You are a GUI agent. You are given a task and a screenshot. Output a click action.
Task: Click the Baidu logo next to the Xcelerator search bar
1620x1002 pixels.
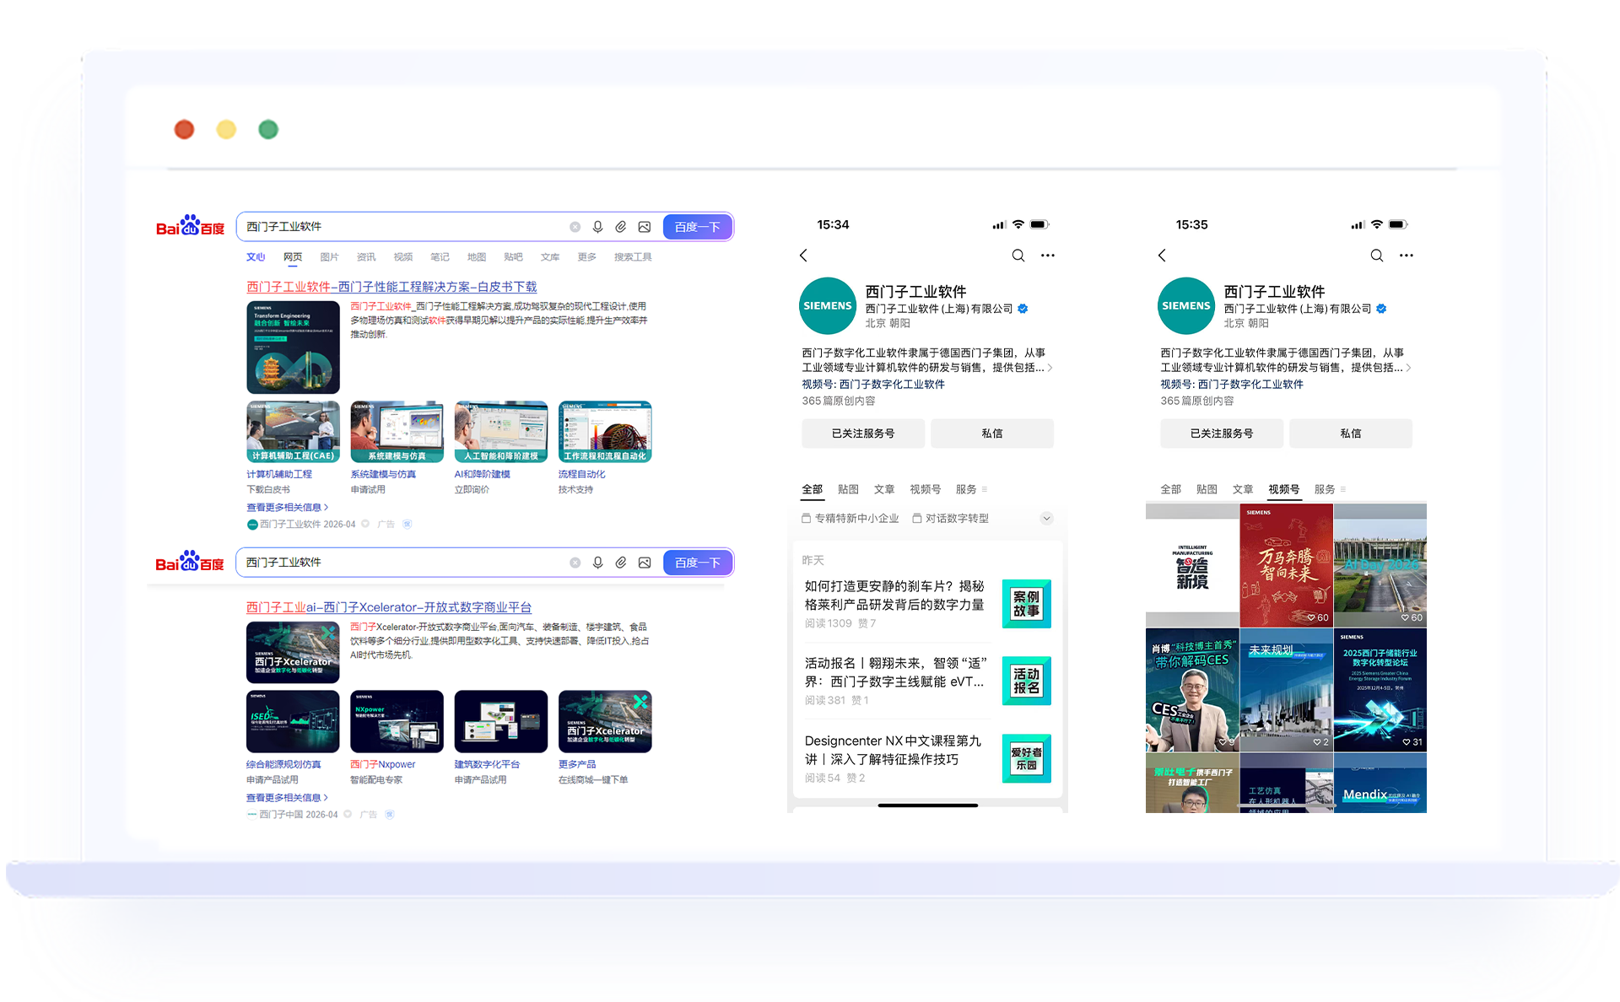point(190,561)
